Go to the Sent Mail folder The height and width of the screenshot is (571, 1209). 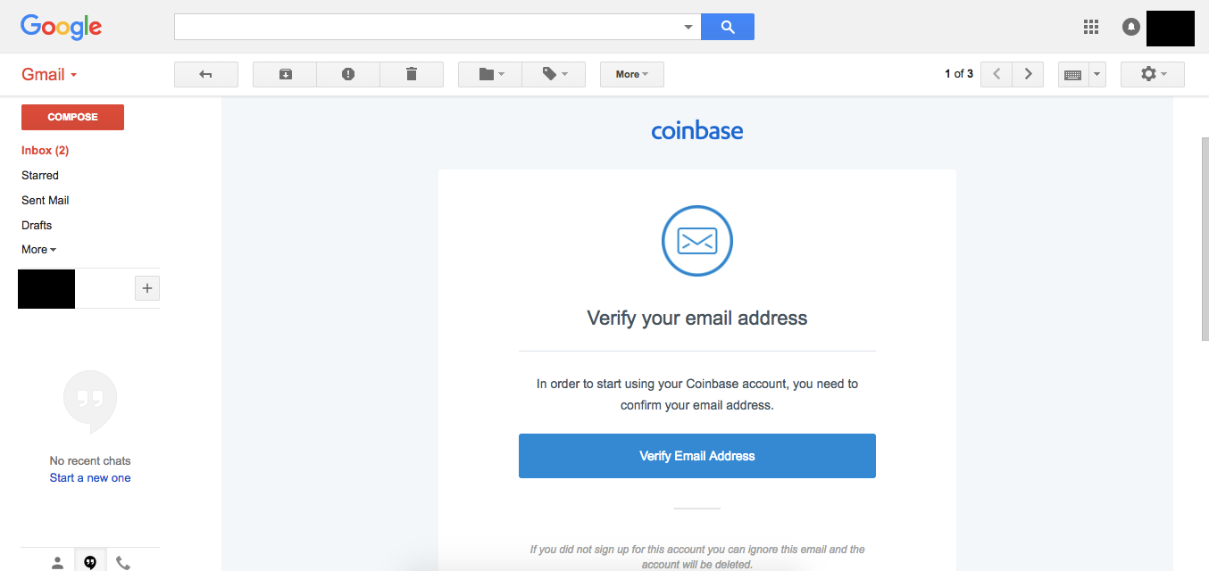pos(46,201)
